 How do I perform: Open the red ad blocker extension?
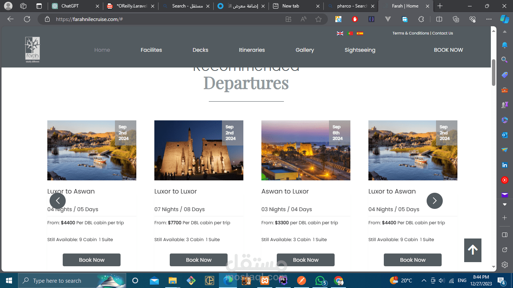355,19
